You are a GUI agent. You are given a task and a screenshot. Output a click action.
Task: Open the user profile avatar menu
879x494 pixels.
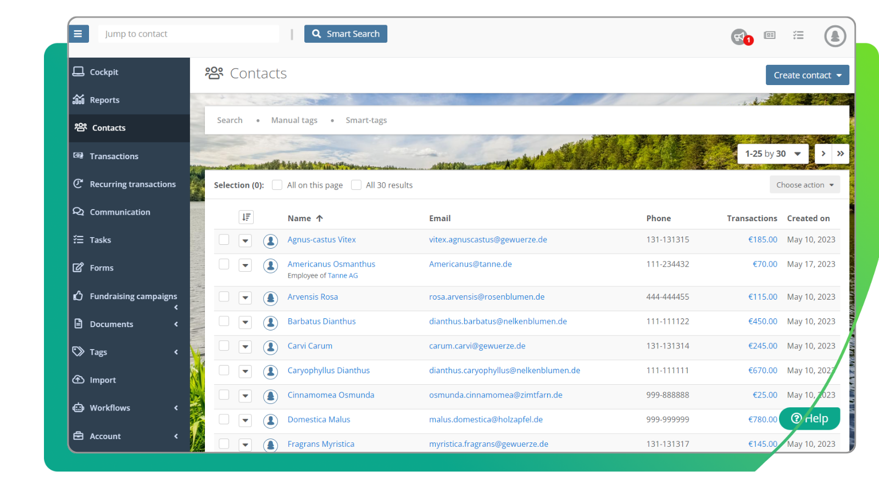[x=834, y=36]
